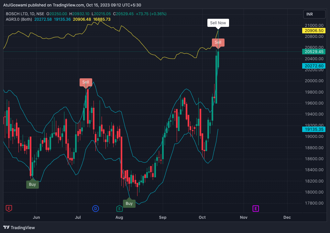330x233 pixels.
Task: Click the change value +73.75 (+0.36%)
Action: (x=151, y=14)
